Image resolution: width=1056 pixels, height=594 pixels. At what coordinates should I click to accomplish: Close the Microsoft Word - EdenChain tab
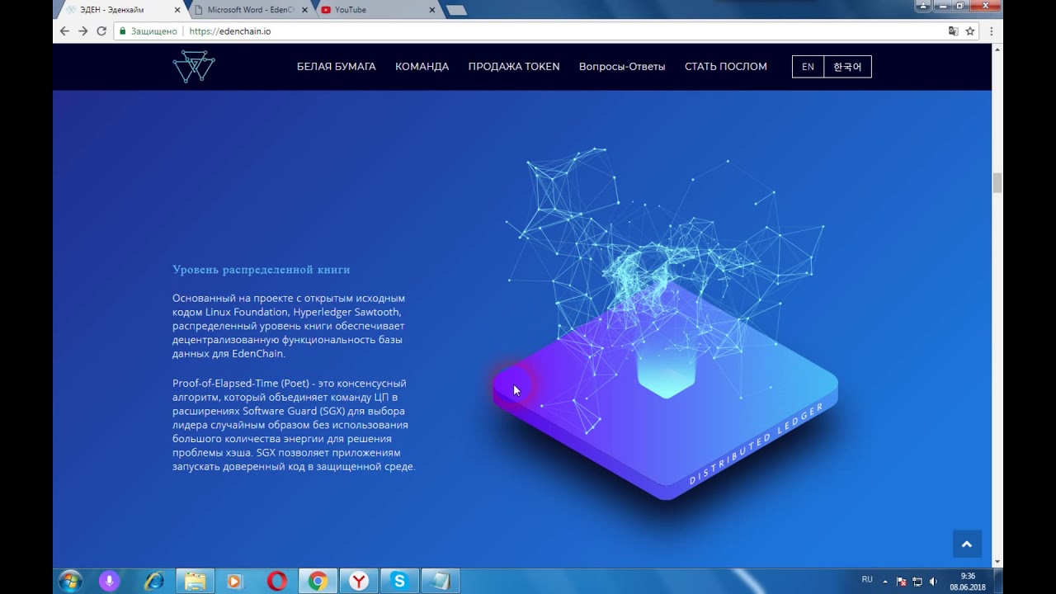304,10
